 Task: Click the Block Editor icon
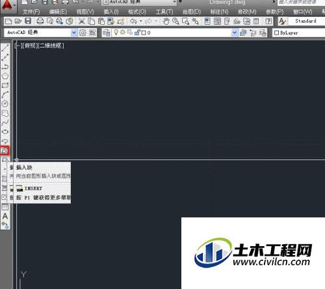[x=121, y=21]
